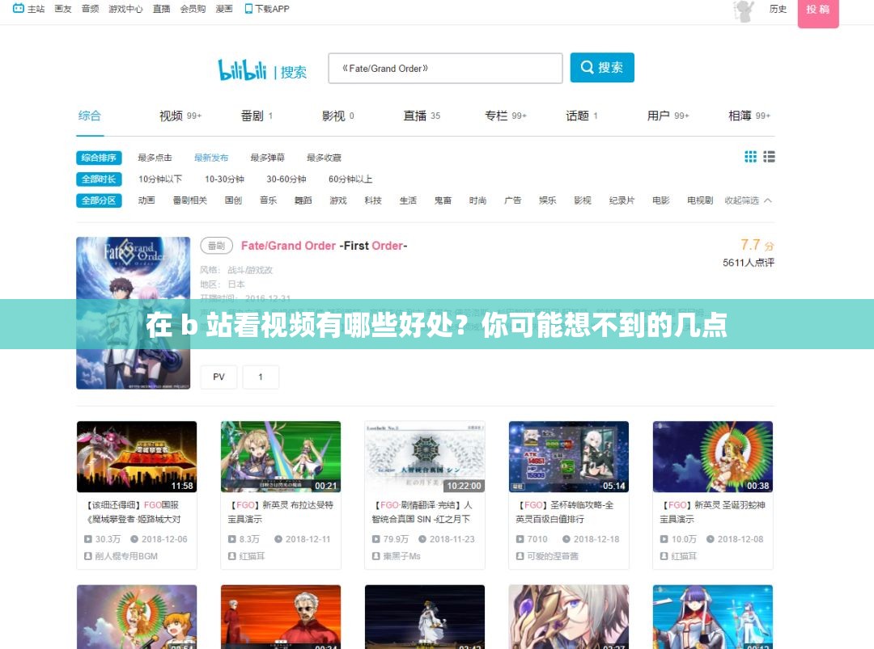This screenshot has height=649, width=874.
Task: Select 全部分区 category filter
Action: (x=99, y=200)
